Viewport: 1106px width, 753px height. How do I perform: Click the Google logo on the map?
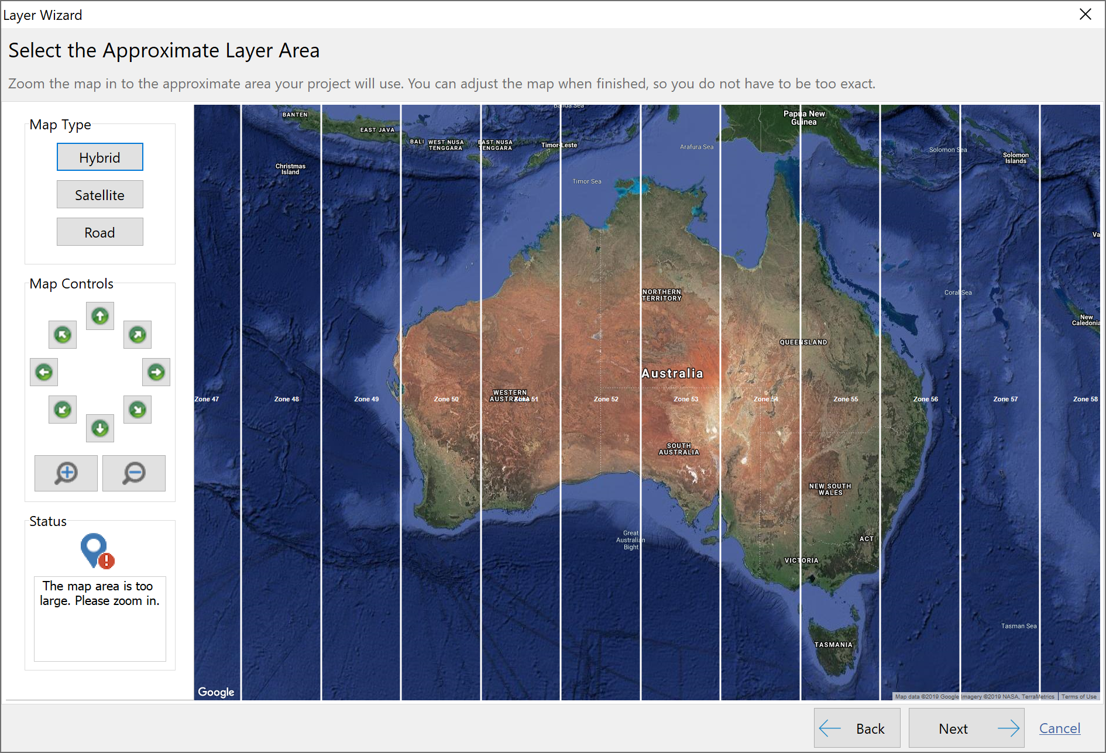click(x=216, y=692)
